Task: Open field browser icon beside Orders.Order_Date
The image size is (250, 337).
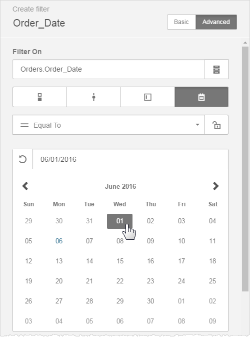Action: [x=216, y=69]
